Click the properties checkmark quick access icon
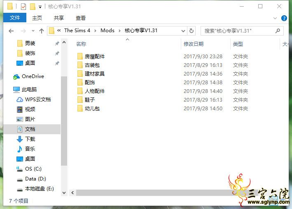The image size is (292, 209). tap(23, 7)
